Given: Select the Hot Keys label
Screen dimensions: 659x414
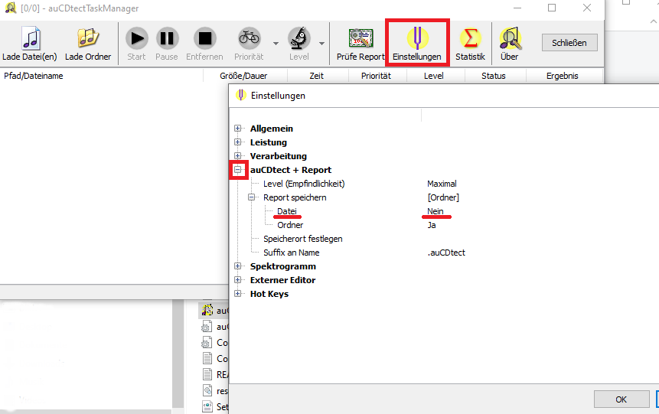Looking at the screenshot, I should [269, 294].
